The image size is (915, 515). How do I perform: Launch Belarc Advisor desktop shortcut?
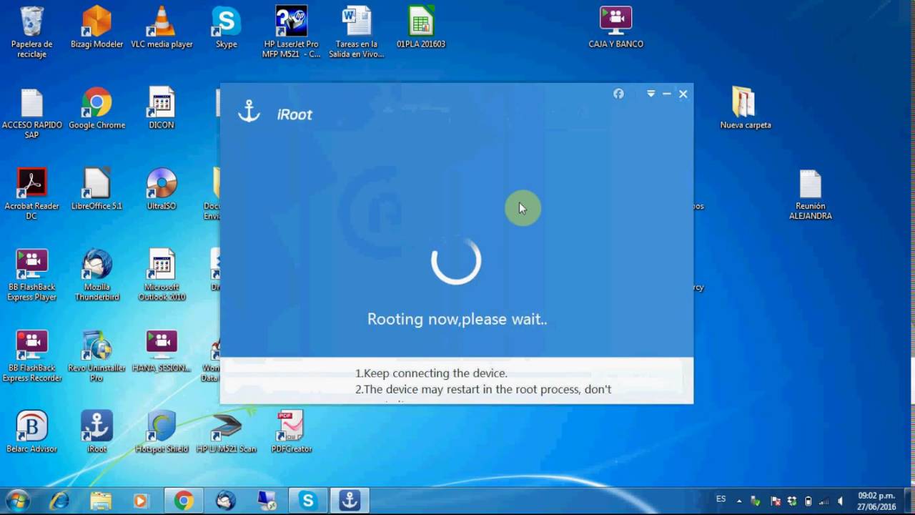pyautogui.click(x=31, y=433)
